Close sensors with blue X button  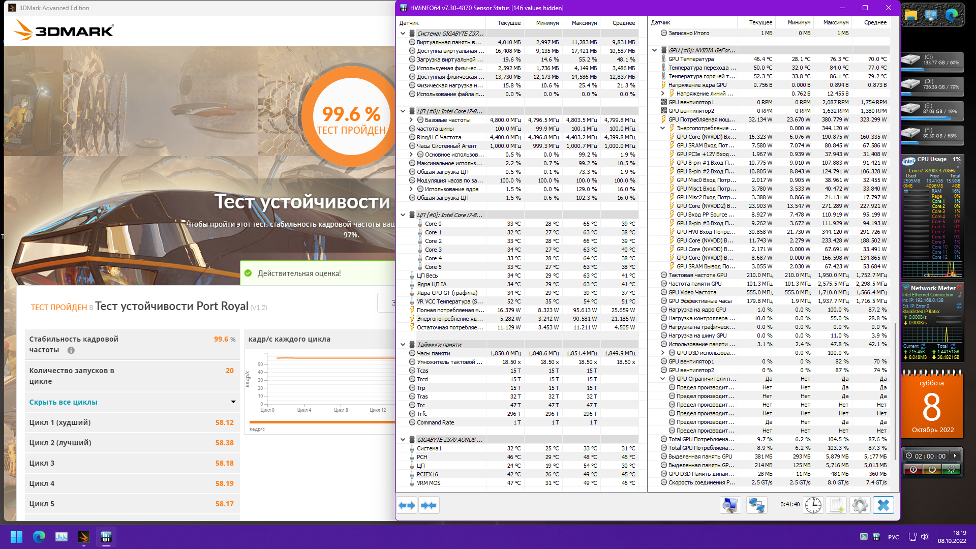point(883,505)
